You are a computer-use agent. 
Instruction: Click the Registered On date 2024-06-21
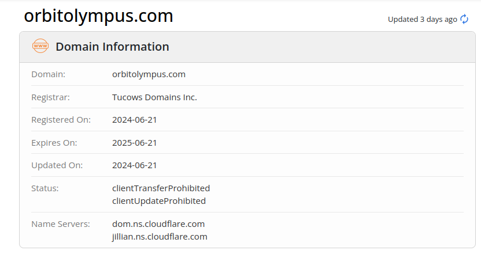135,120
